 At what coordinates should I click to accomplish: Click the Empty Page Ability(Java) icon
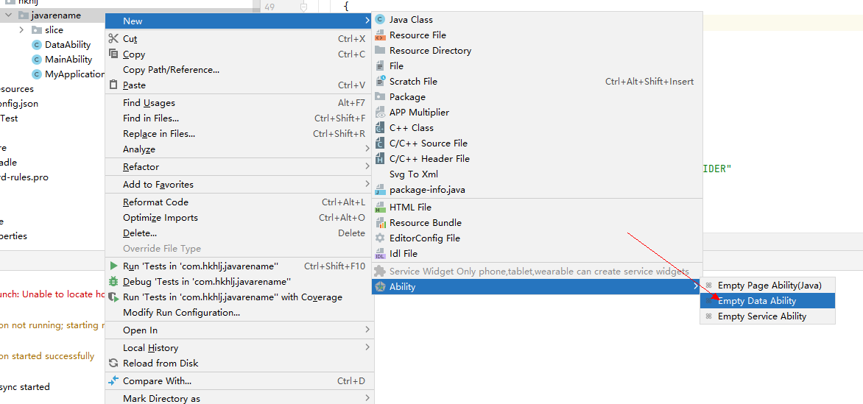709,285
